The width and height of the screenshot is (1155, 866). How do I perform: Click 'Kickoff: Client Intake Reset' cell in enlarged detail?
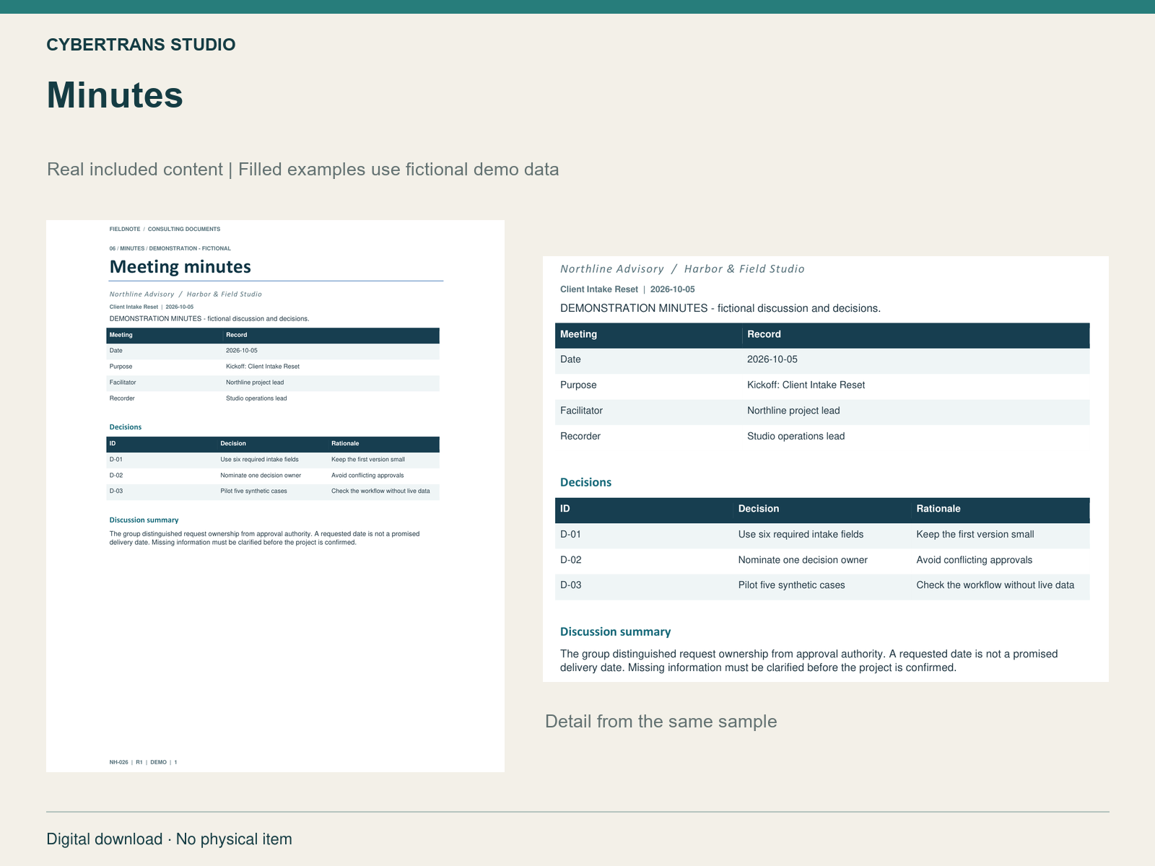tap(806, 385)
